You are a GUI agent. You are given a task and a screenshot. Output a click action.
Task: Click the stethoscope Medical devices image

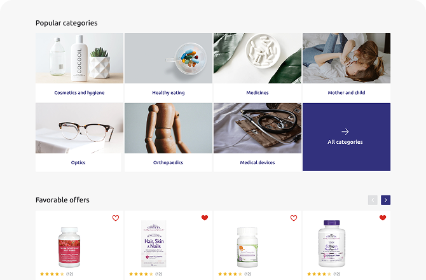[258, 128]
